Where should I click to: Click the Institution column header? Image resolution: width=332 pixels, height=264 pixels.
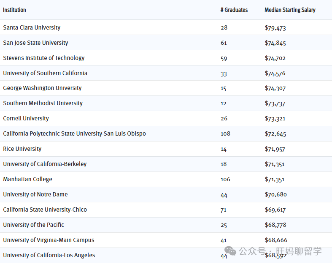point(14,10)
